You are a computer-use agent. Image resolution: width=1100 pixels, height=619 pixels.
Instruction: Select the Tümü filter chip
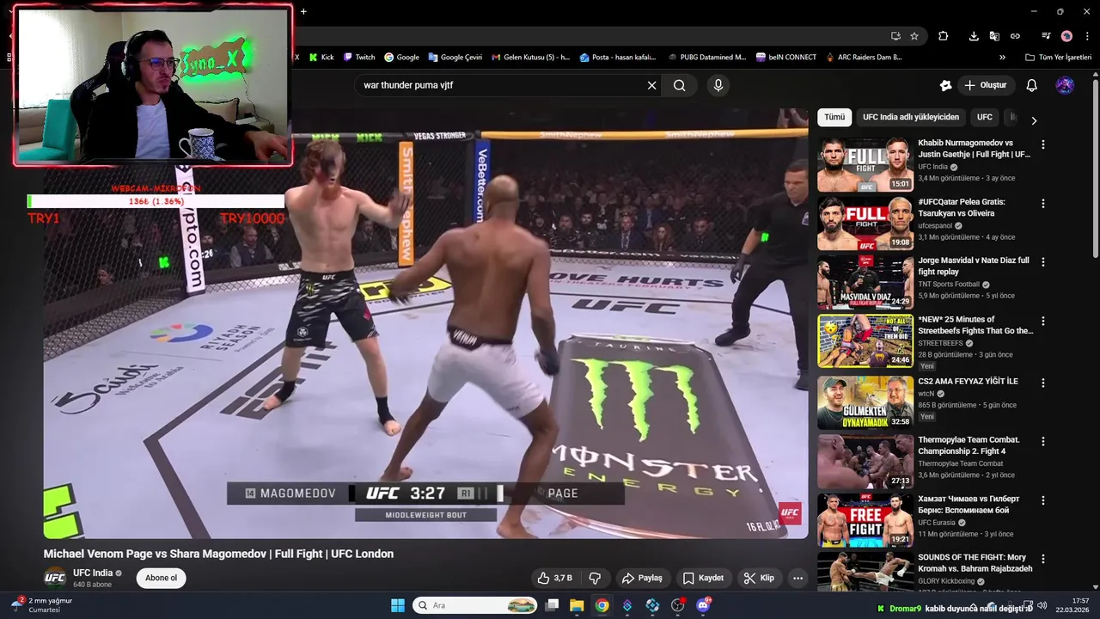[834, 117]
